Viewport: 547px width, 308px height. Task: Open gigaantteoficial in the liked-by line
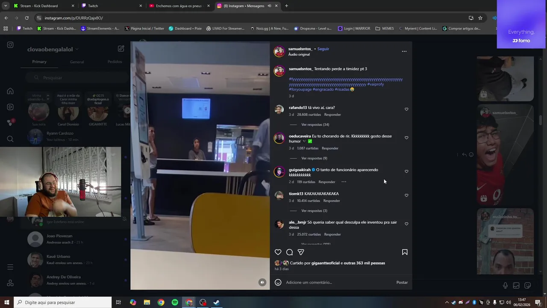pos(326,263)
